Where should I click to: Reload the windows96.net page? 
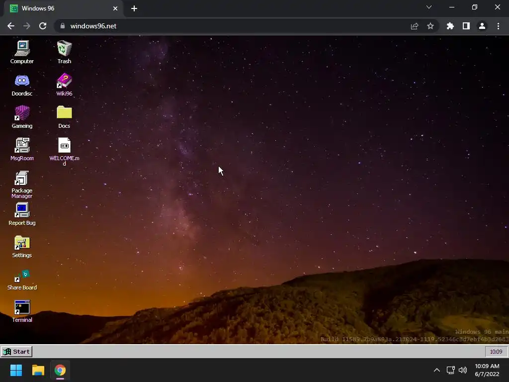pyautogui.click(x=43, y=26)
